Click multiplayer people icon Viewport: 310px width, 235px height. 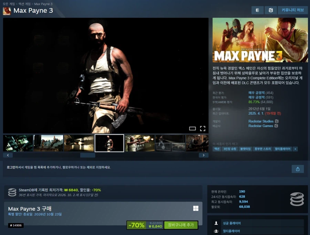(x=216, y=231)
